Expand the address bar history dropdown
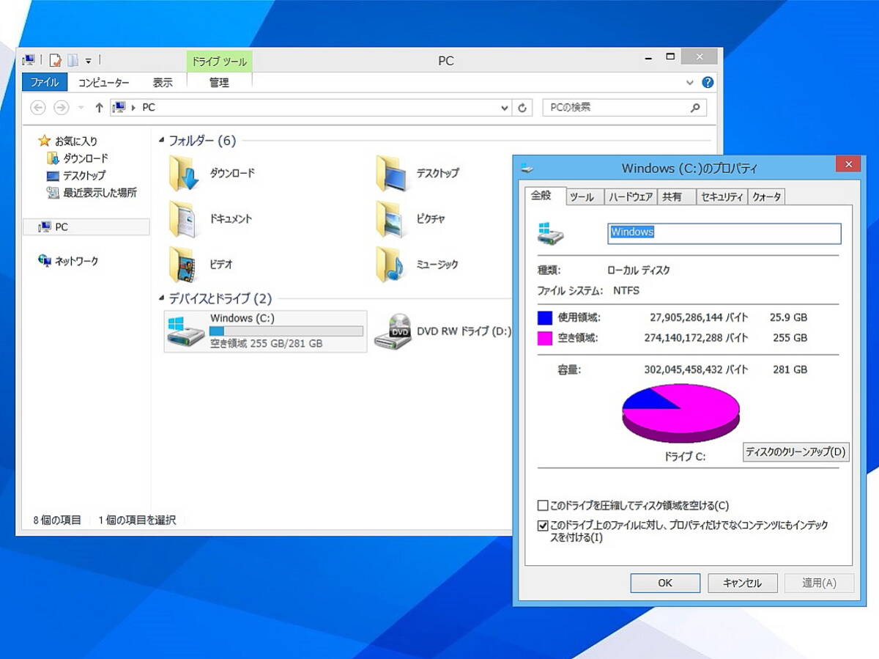 (x=504, y=108)
